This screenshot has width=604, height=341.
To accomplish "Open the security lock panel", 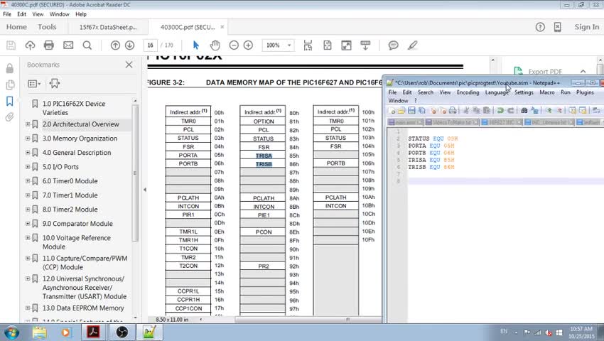I will [10, 68].
